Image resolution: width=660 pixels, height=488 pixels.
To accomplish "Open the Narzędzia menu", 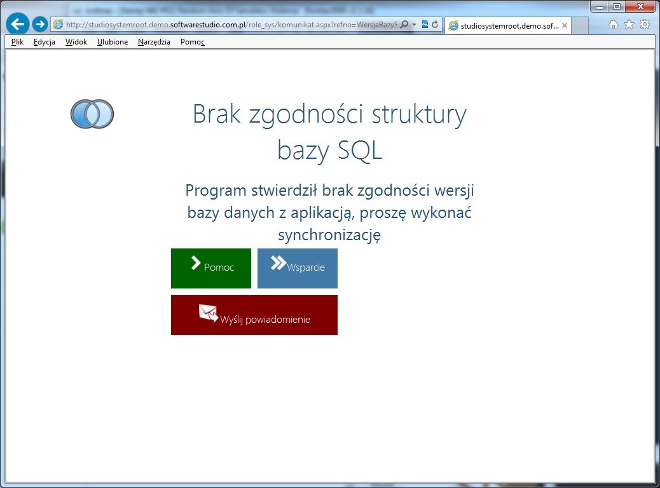I will pos(154,42).
